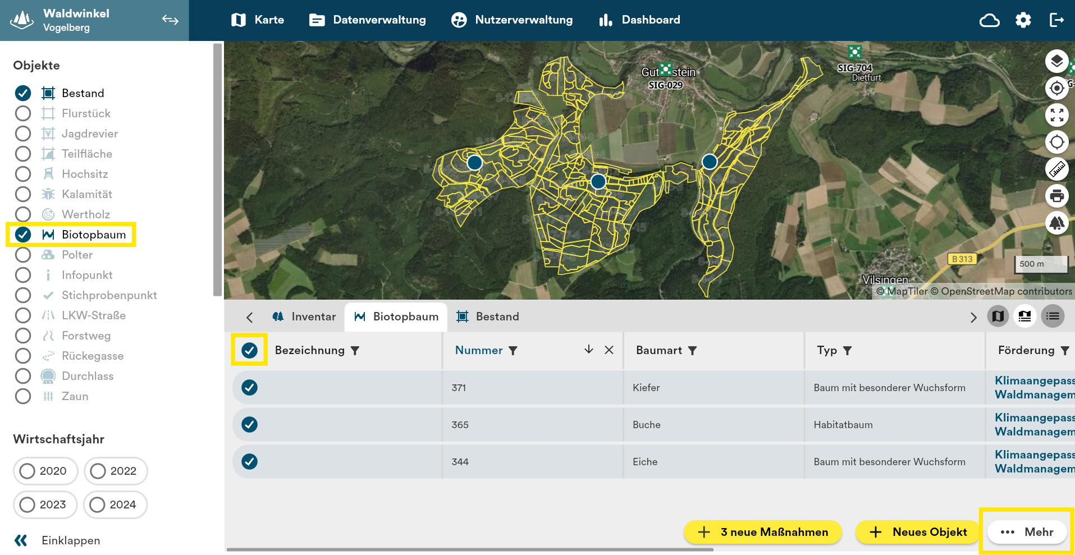Click the horizontal scrollbar under the table
The height and width of the screenshot is (555, 1075).
469,550
